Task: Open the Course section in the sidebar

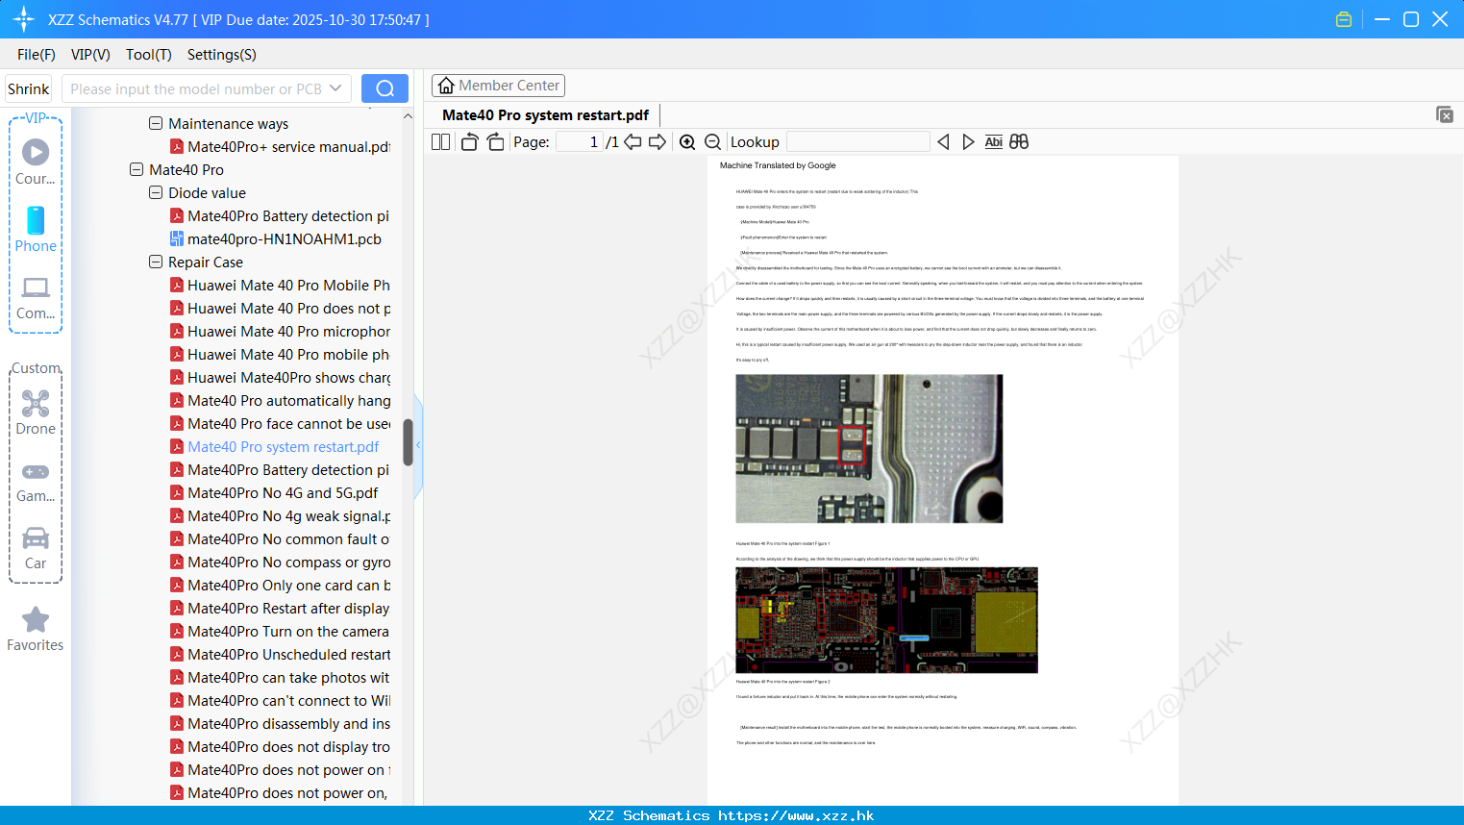Action: click(x=36, y=162)
